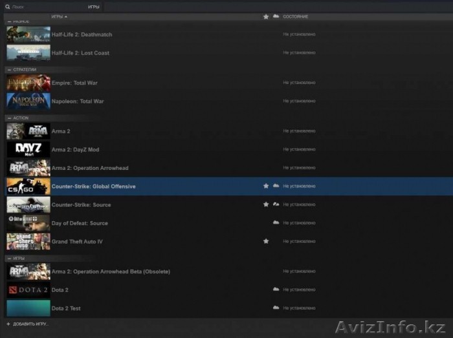Screen dimensions: 453x338
Task: Select Day of Defeat: Source title
Action: click(80, 224)
